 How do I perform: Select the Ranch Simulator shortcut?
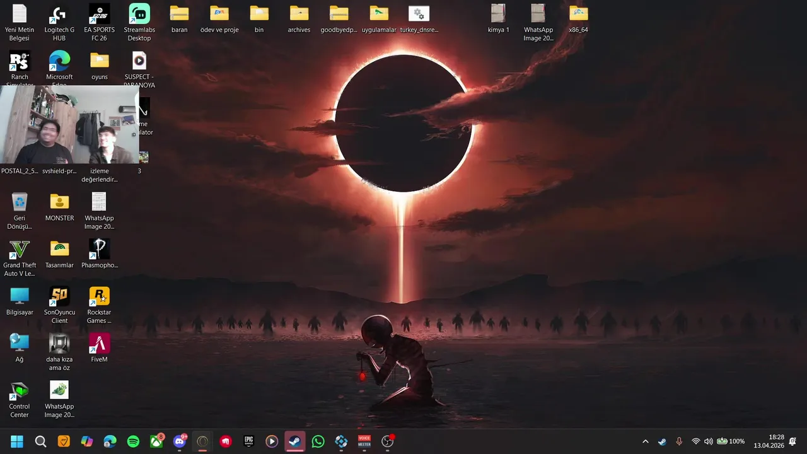[x=20, y=69]
